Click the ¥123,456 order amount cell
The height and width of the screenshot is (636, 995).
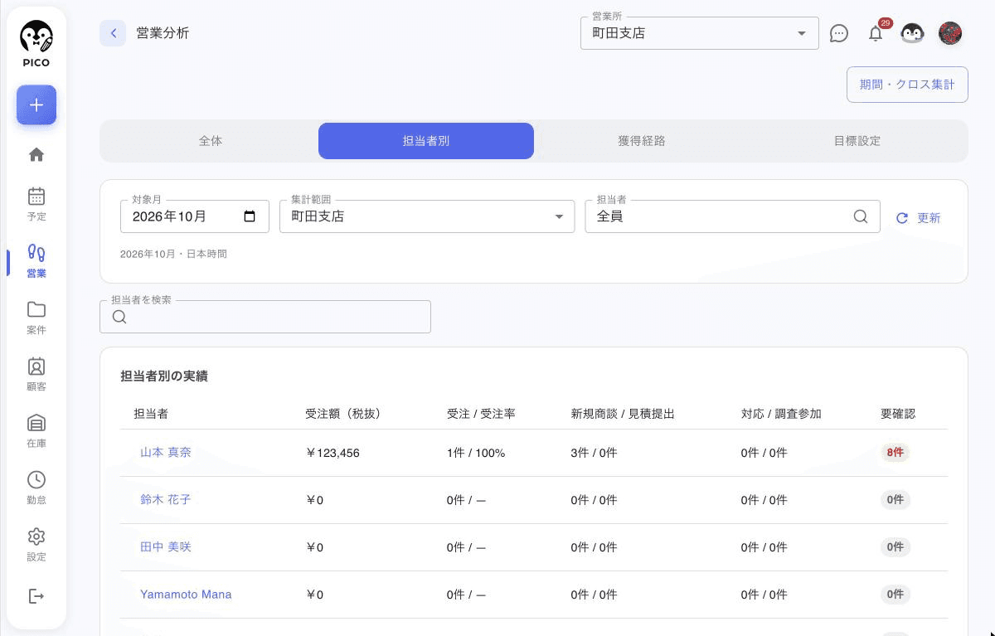332,453
